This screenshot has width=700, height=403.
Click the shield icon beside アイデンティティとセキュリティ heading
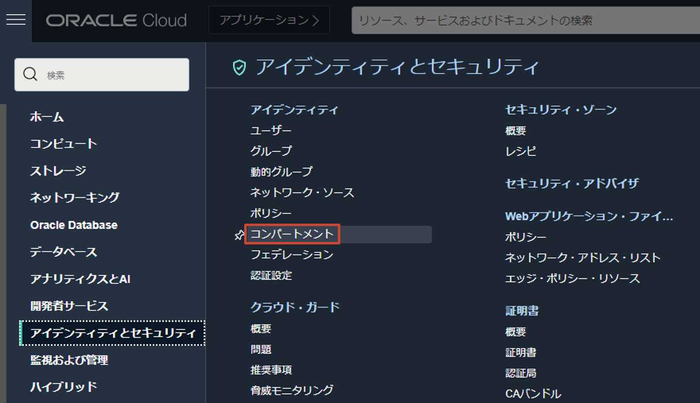[x=239, y=68]
